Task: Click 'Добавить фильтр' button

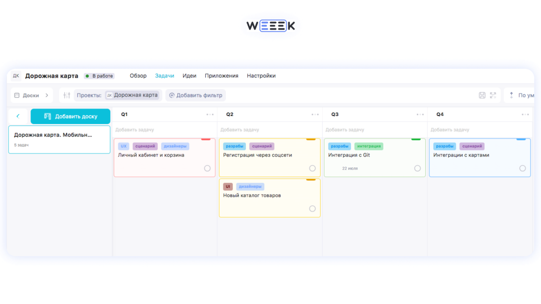Action: point(195,95)
